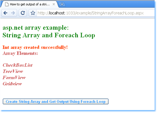This screenshot has height=113, width=159.
Task: Click the 'Gridview' array element text
Action: pyautogui.click(x=12, y=84)
